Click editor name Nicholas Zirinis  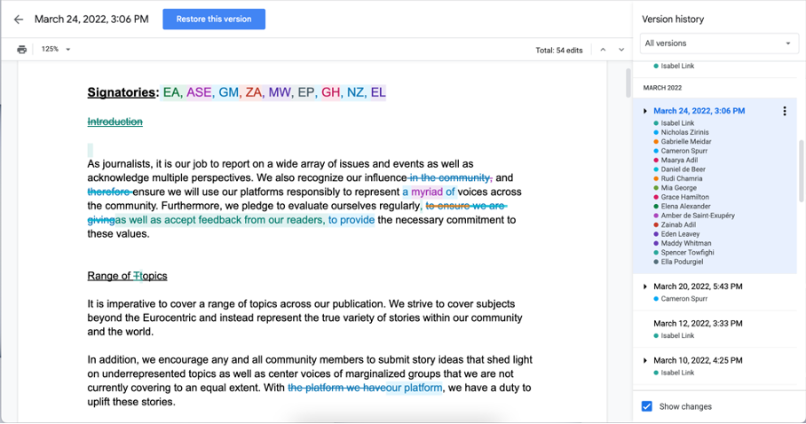(x=684, y=132)
